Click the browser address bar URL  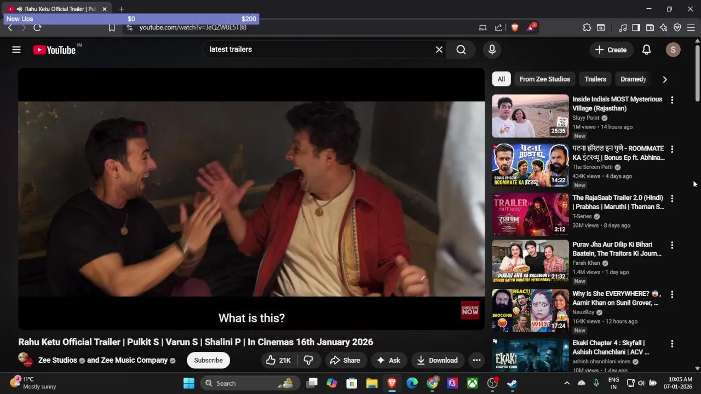click(x=193, y=27)
